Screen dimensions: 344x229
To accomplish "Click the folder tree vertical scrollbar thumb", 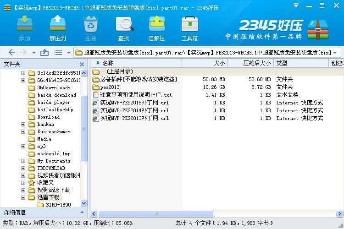I will coord(84,129).
